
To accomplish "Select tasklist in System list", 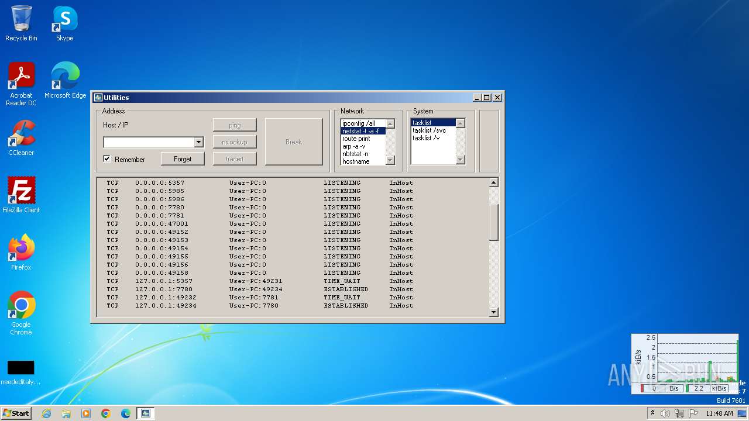I will 433,123.
